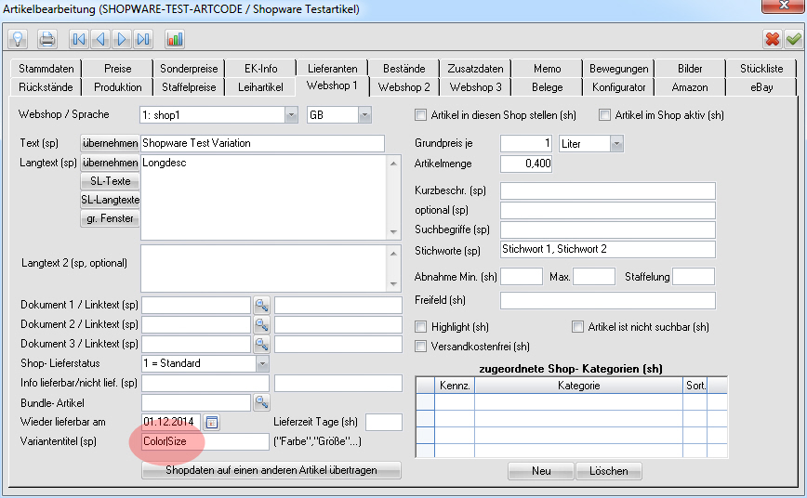Click the Text field Shopware Test Variation
Image resolution: width=807 pixels, height=498 pixels.
[262, 143]
